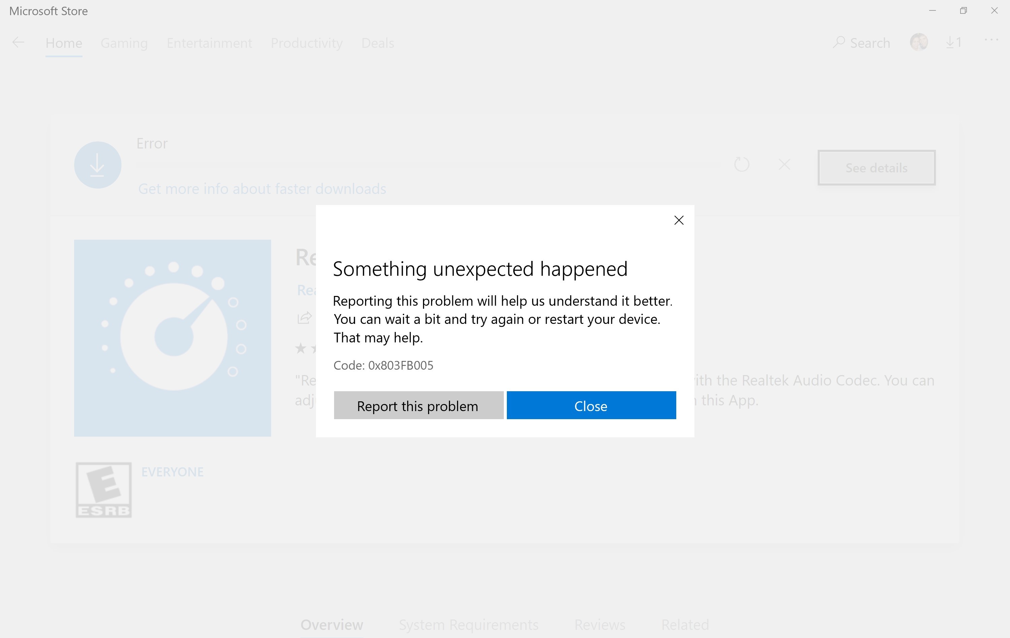Restore down the Microsoft Store window
1010x638 pixels.
964,11
